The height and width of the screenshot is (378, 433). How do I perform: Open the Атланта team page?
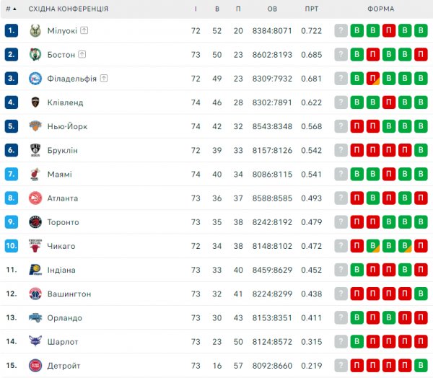point(63,198)
